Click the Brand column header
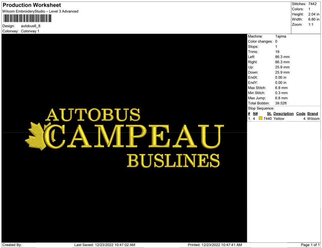322x248 pixels. [312, 114]
